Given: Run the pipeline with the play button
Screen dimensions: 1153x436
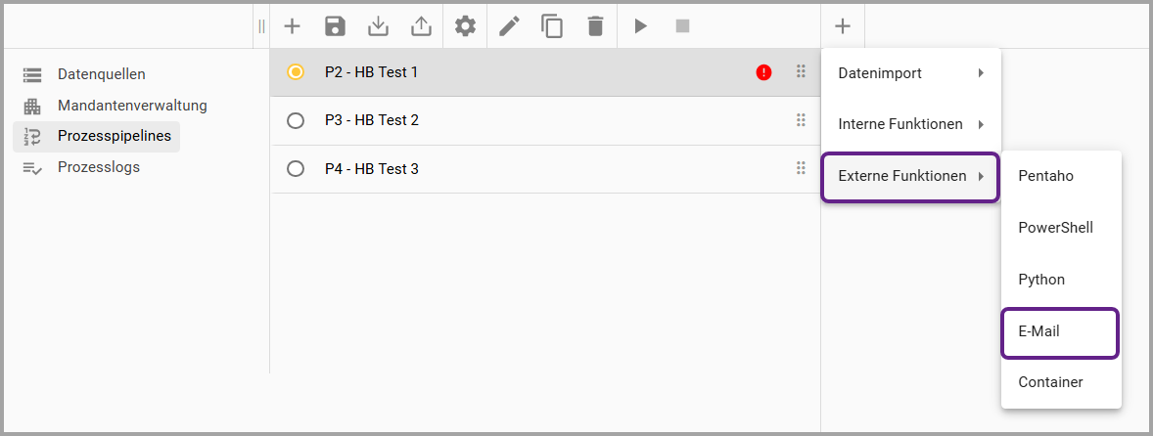Looking at the screenshot, I should (x=640, y=26).
